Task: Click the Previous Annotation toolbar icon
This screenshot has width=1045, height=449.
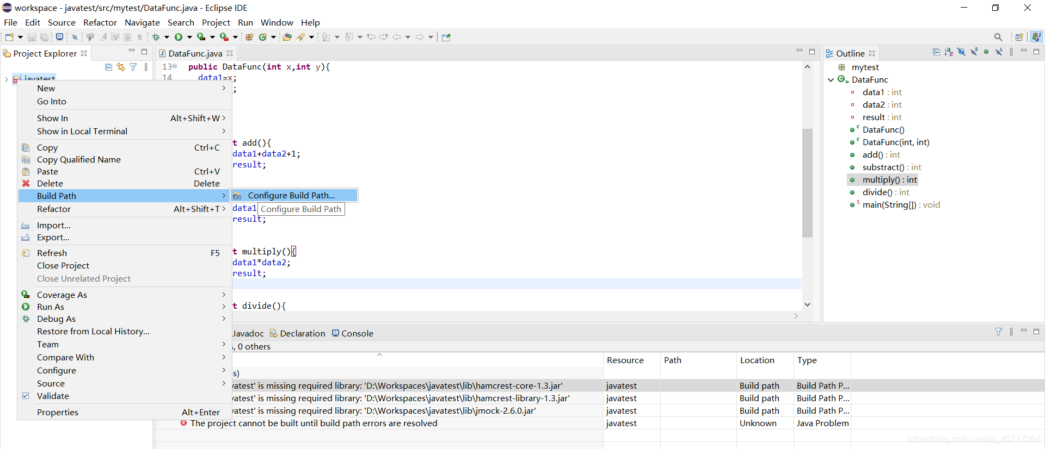Action: (348, 37)
